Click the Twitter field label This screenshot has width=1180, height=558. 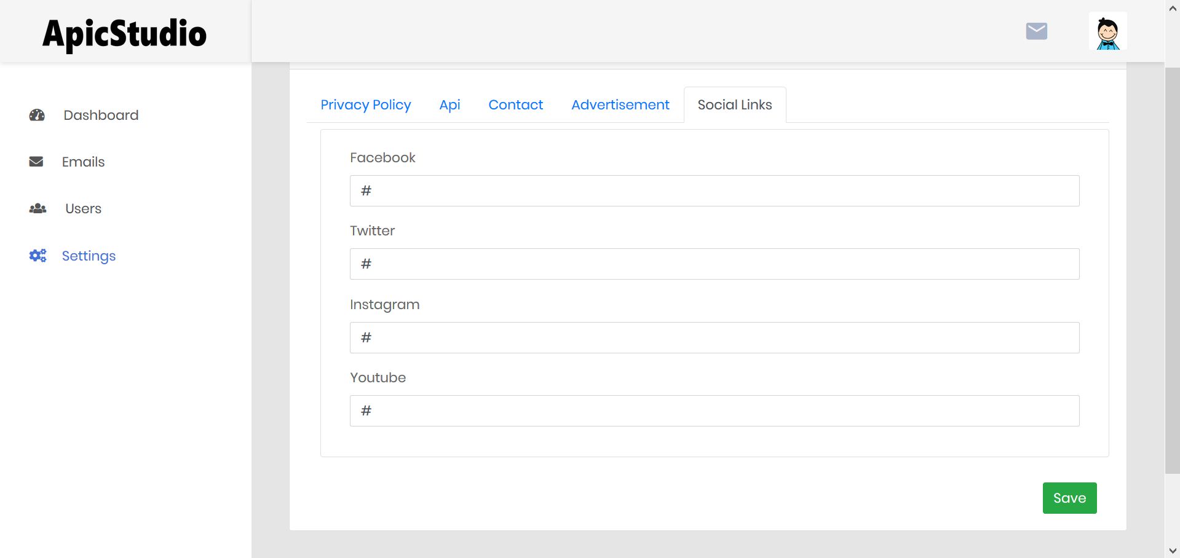[372, 230]
